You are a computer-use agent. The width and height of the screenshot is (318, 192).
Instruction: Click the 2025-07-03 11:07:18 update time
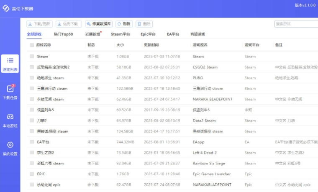(x=162, y=56)
